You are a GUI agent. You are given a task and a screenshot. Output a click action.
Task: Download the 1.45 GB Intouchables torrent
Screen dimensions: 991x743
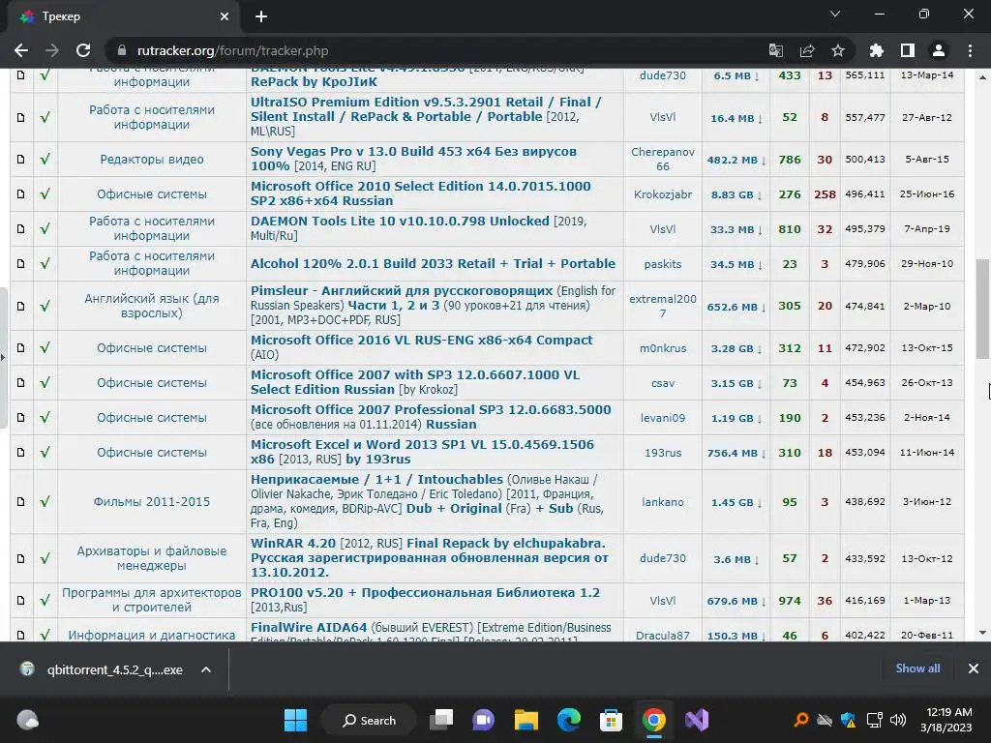(x=736, y=502)
